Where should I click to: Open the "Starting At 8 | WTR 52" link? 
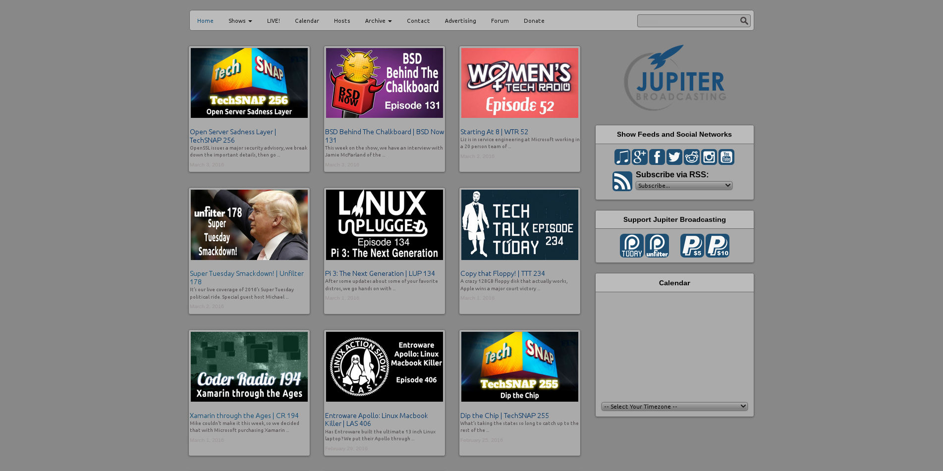pos(494,132)
